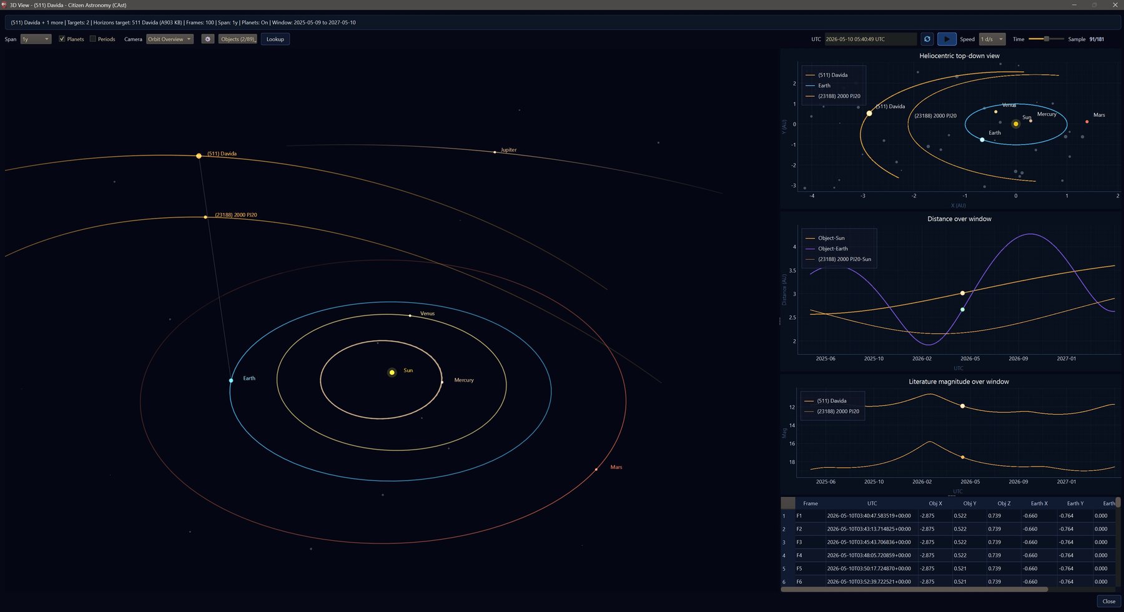Click the Earth legend entry in heliocentric view

pyautogui.click(x=818, y=86)
